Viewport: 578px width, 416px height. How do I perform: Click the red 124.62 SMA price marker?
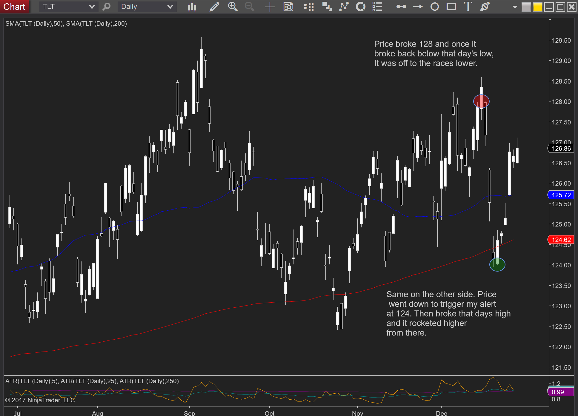pos(561,240)
